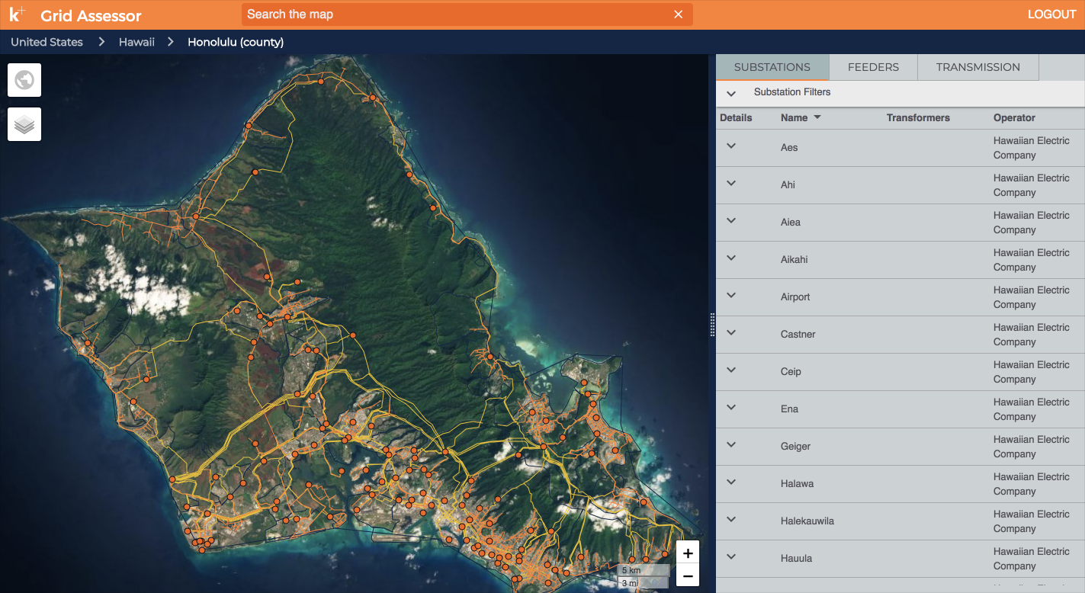Sort by the Name column header
The height and width of the screenshot is (593, 1085).
point(794,117)
